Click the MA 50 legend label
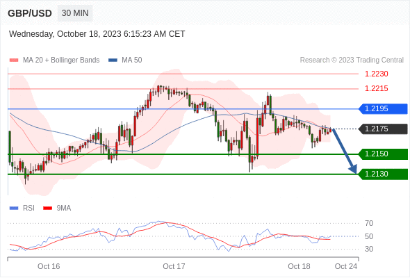 [x=132, y=60]
